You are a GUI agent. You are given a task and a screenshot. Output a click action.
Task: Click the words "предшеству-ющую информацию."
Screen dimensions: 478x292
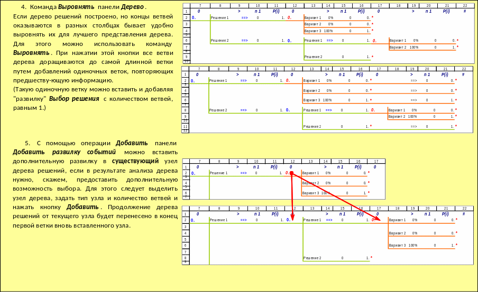(x=63, y=80)
